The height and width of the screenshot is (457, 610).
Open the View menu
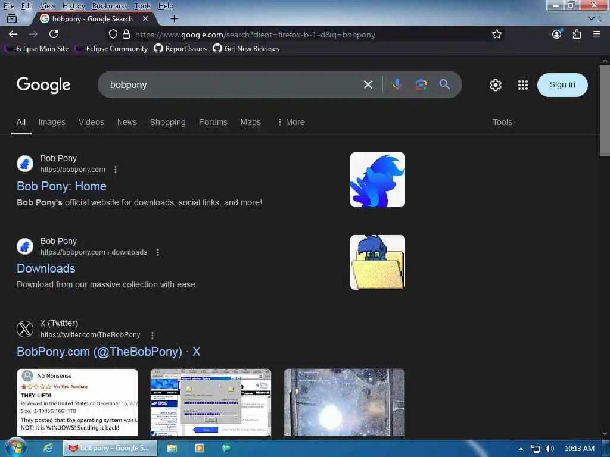(x=48, y=6)
